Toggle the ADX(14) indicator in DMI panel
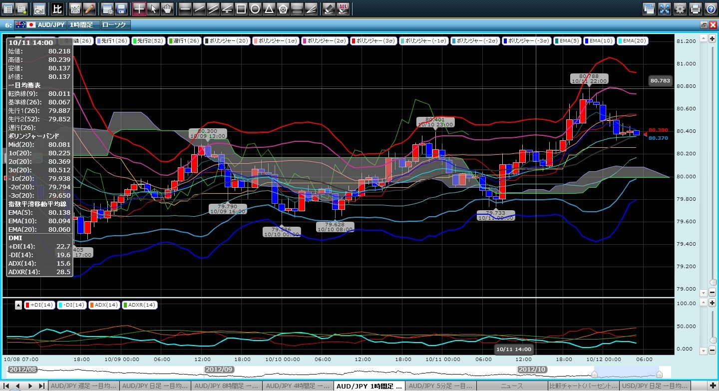Viewport: 719px width, 391px height. 104,305
